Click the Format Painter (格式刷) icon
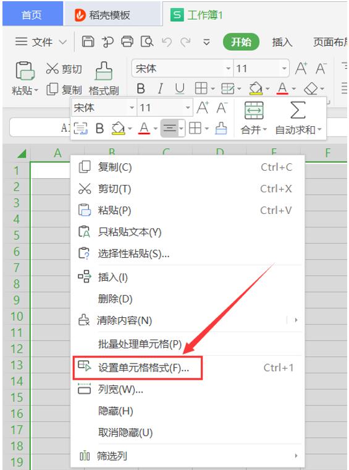Image resolution: width=349 pixels, height=470 pixels. [104, 71]
